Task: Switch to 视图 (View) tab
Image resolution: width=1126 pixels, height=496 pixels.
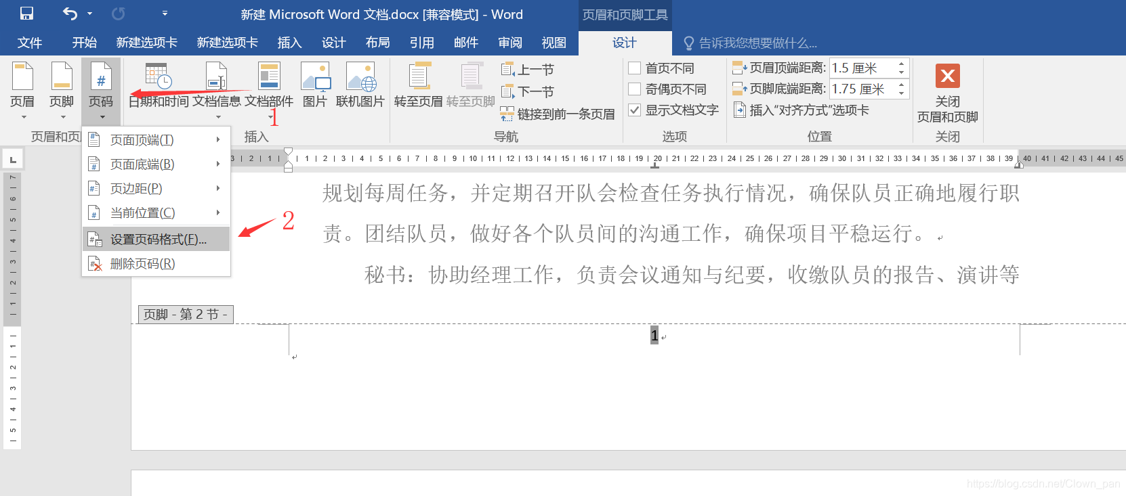Action: coord(554,43)
